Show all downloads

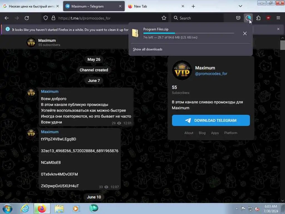point(148,49)
